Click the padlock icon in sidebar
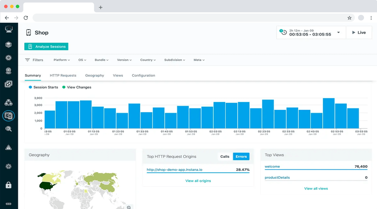The height and width of the screenshot is (209, 377). 9,185
